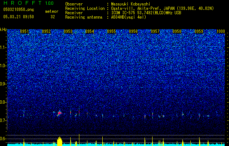Click the 0954 time marker
Screen dimensions: 229x146
[90, 31]
